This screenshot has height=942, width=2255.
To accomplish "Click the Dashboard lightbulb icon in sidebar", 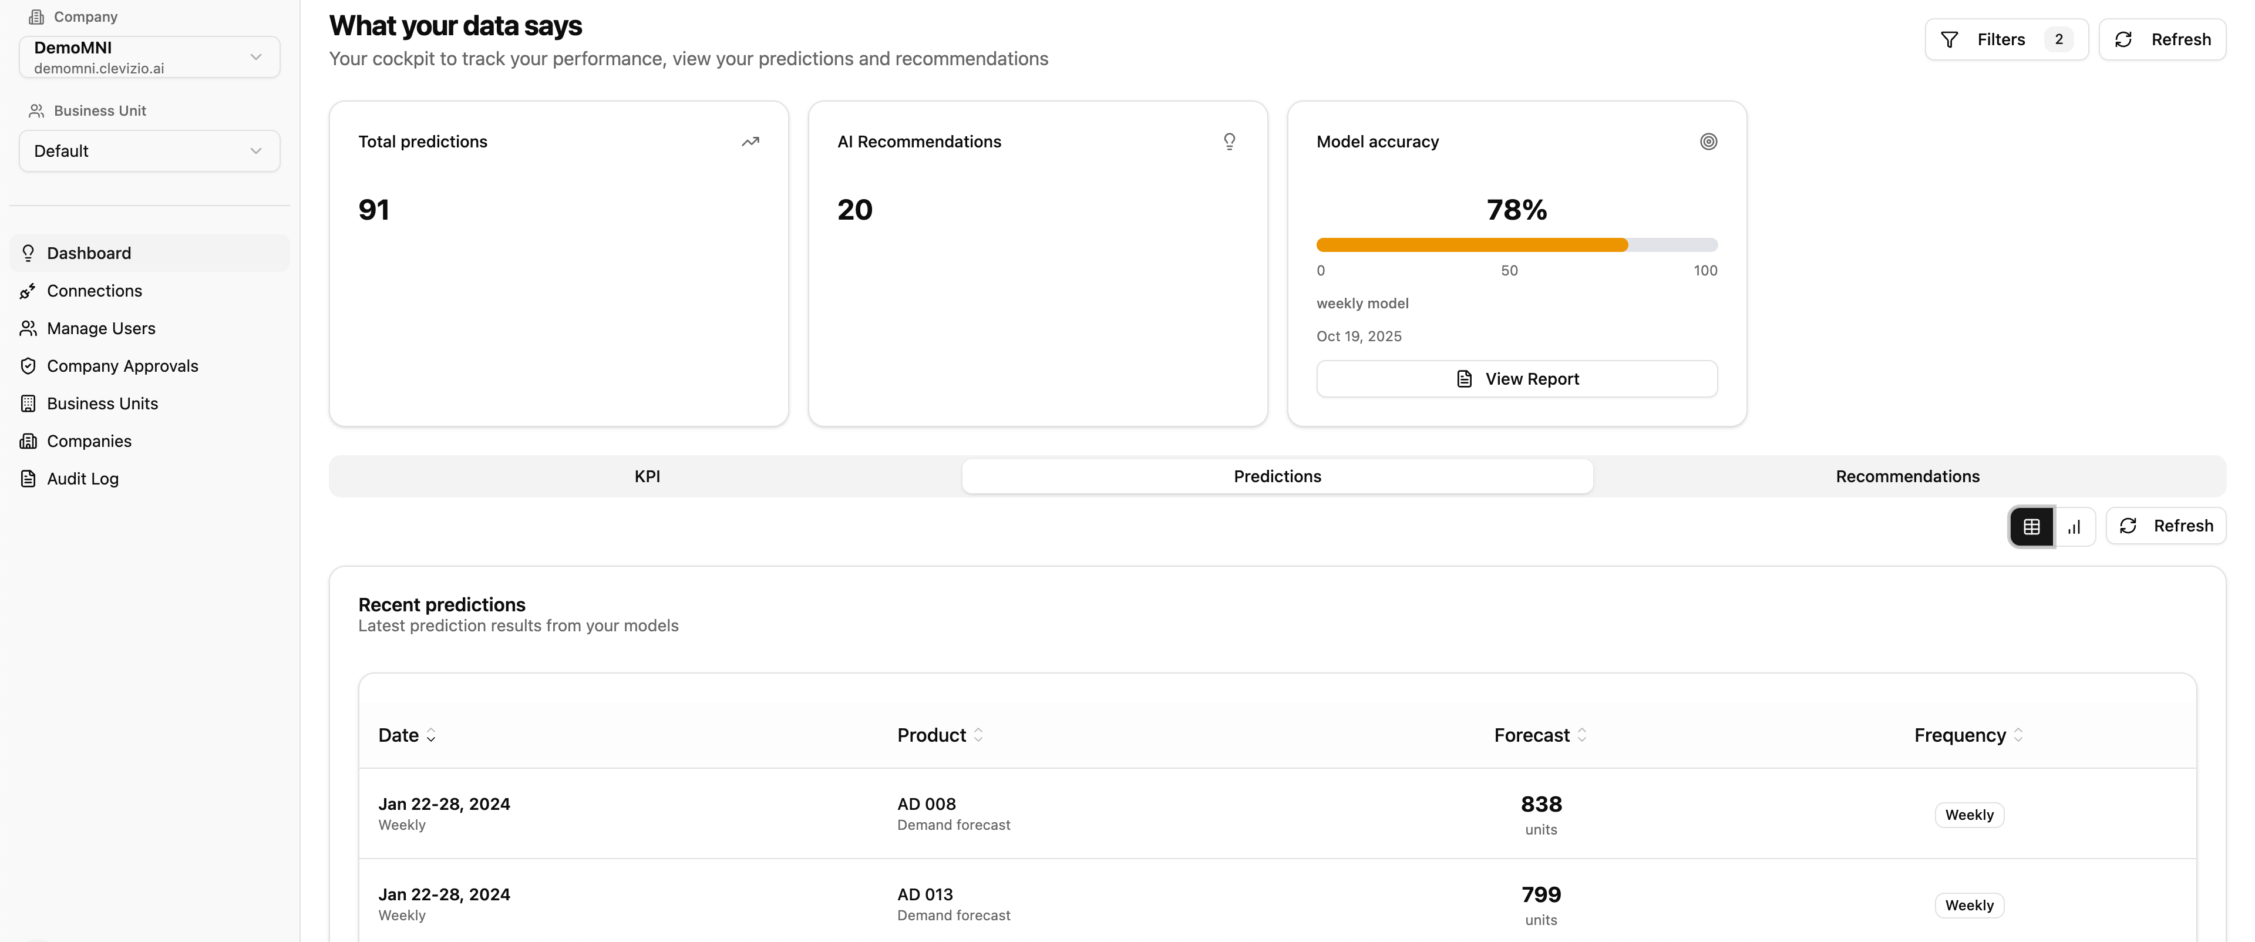I will [28, 253].
